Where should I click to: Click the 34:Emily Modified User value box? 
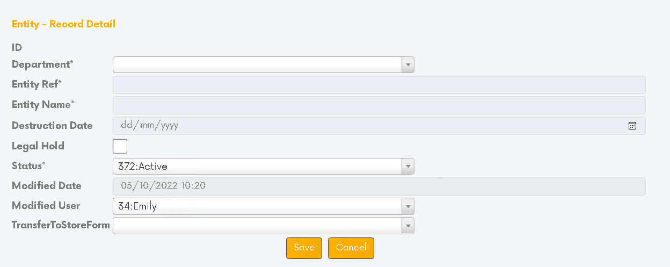pos(257,206)
